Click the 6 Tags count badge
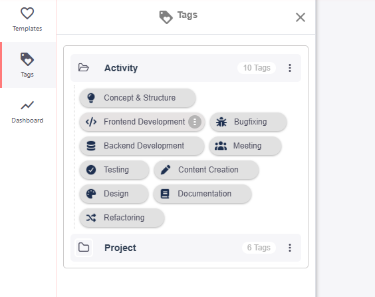Image resolution: width=375 pixels, height=297 pixels. coord(259,248)
